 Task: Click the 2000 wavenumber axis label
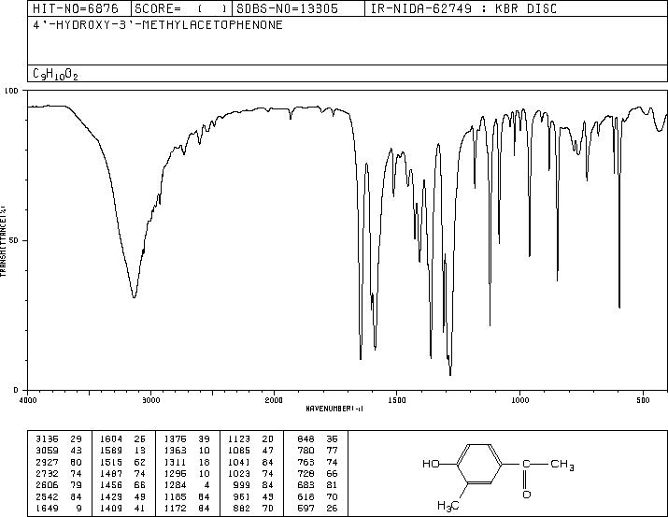tap(274, 400)
